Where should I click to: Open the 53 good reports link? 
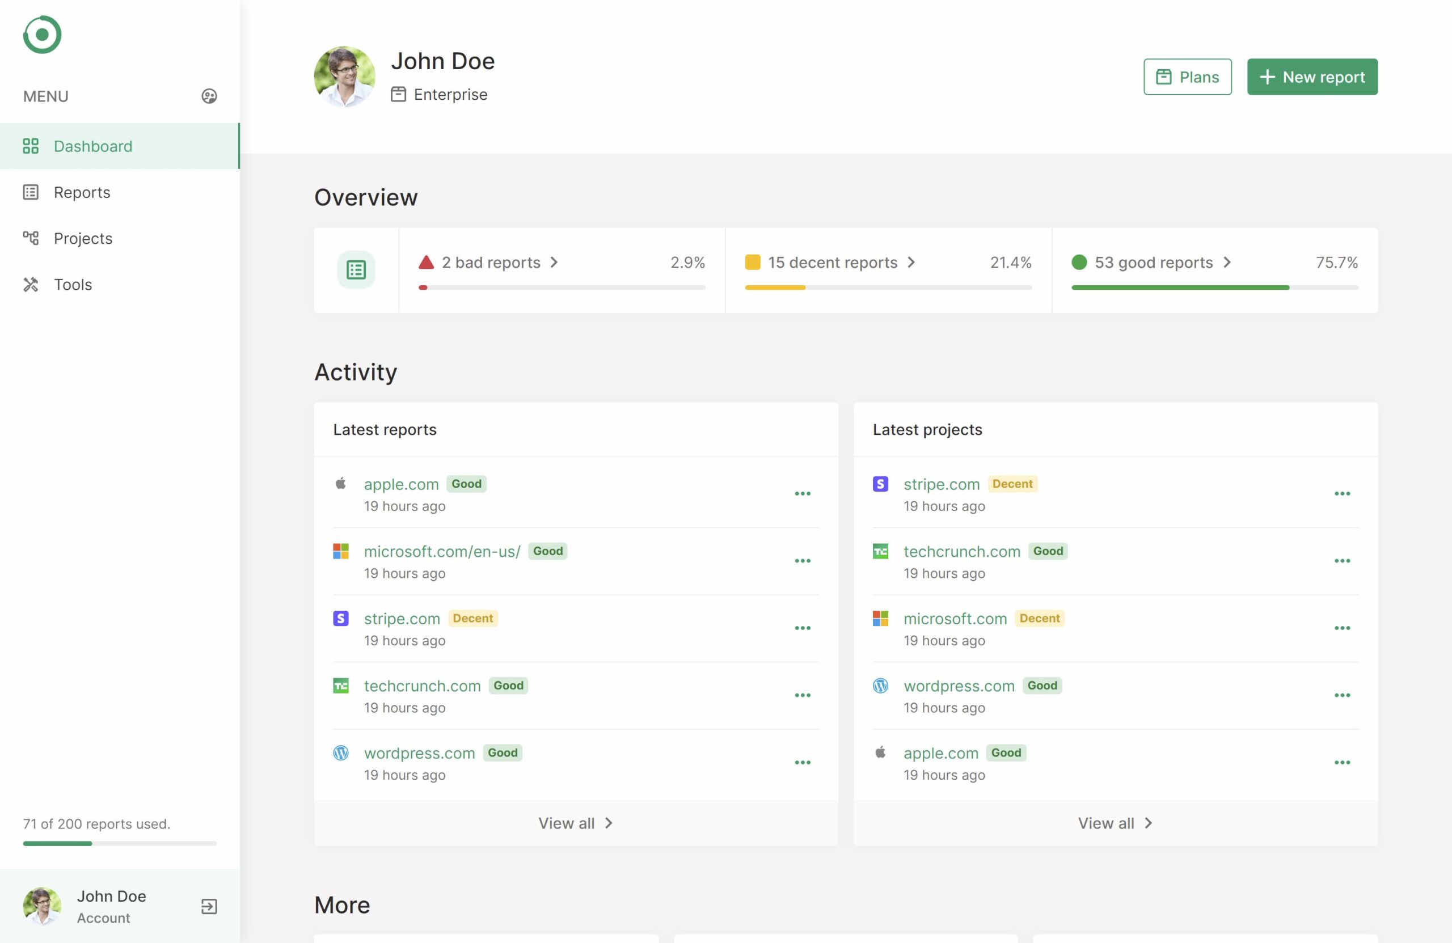[1153, 263]
